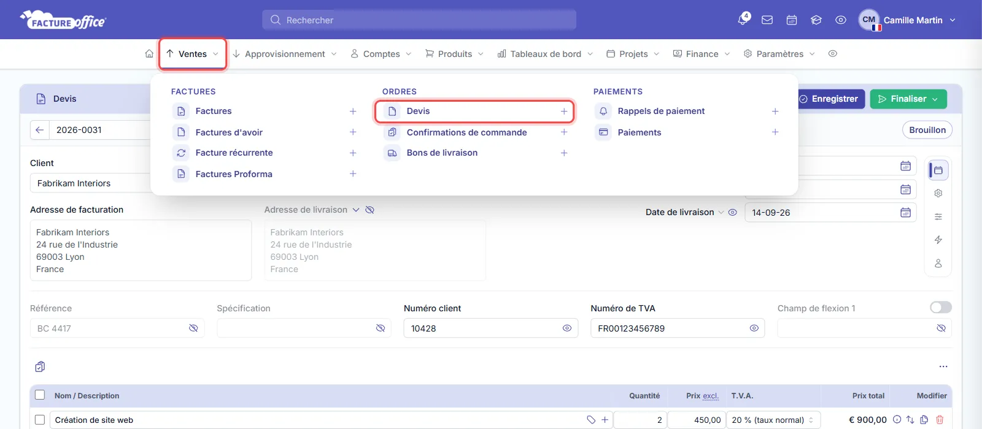Toggle visibility eye beside Date de livraison
The width and height of the screenshot is (982, 429).
(x=732, y=213)
